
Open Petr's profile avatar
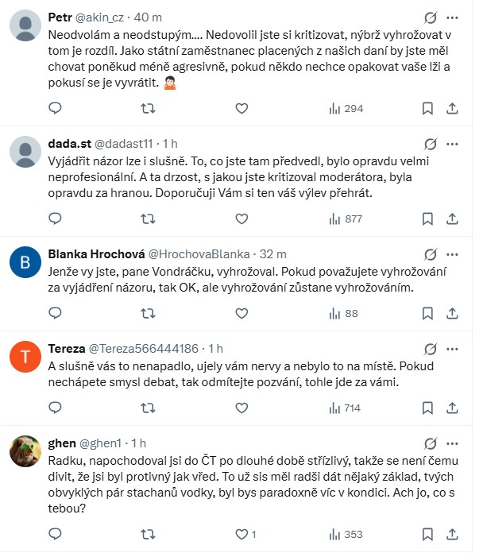tap(25, 25)
